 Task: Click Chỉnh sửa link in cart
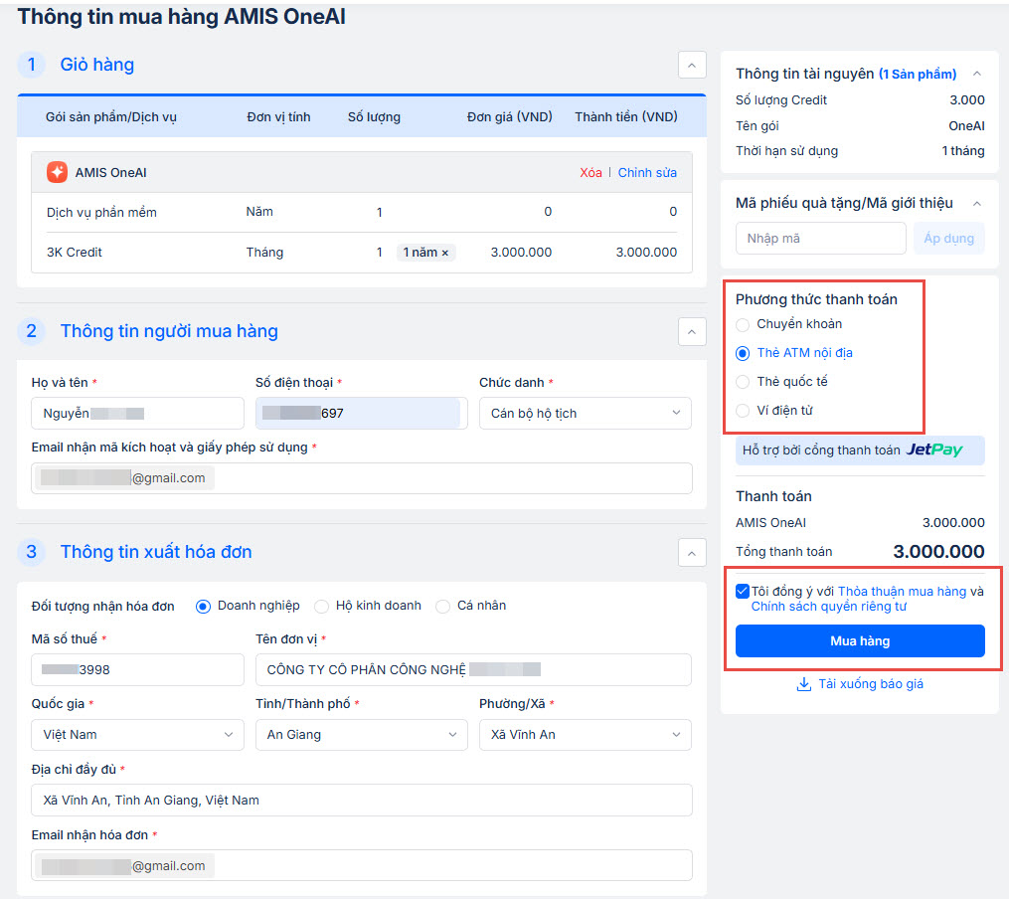pos(647,173)
